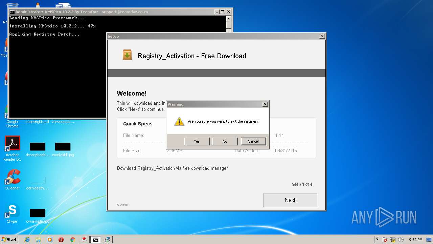This screenshot has width=433, height=244.
Task: Select ownsimple.jpg file on desktop
Action: [37, 216]
